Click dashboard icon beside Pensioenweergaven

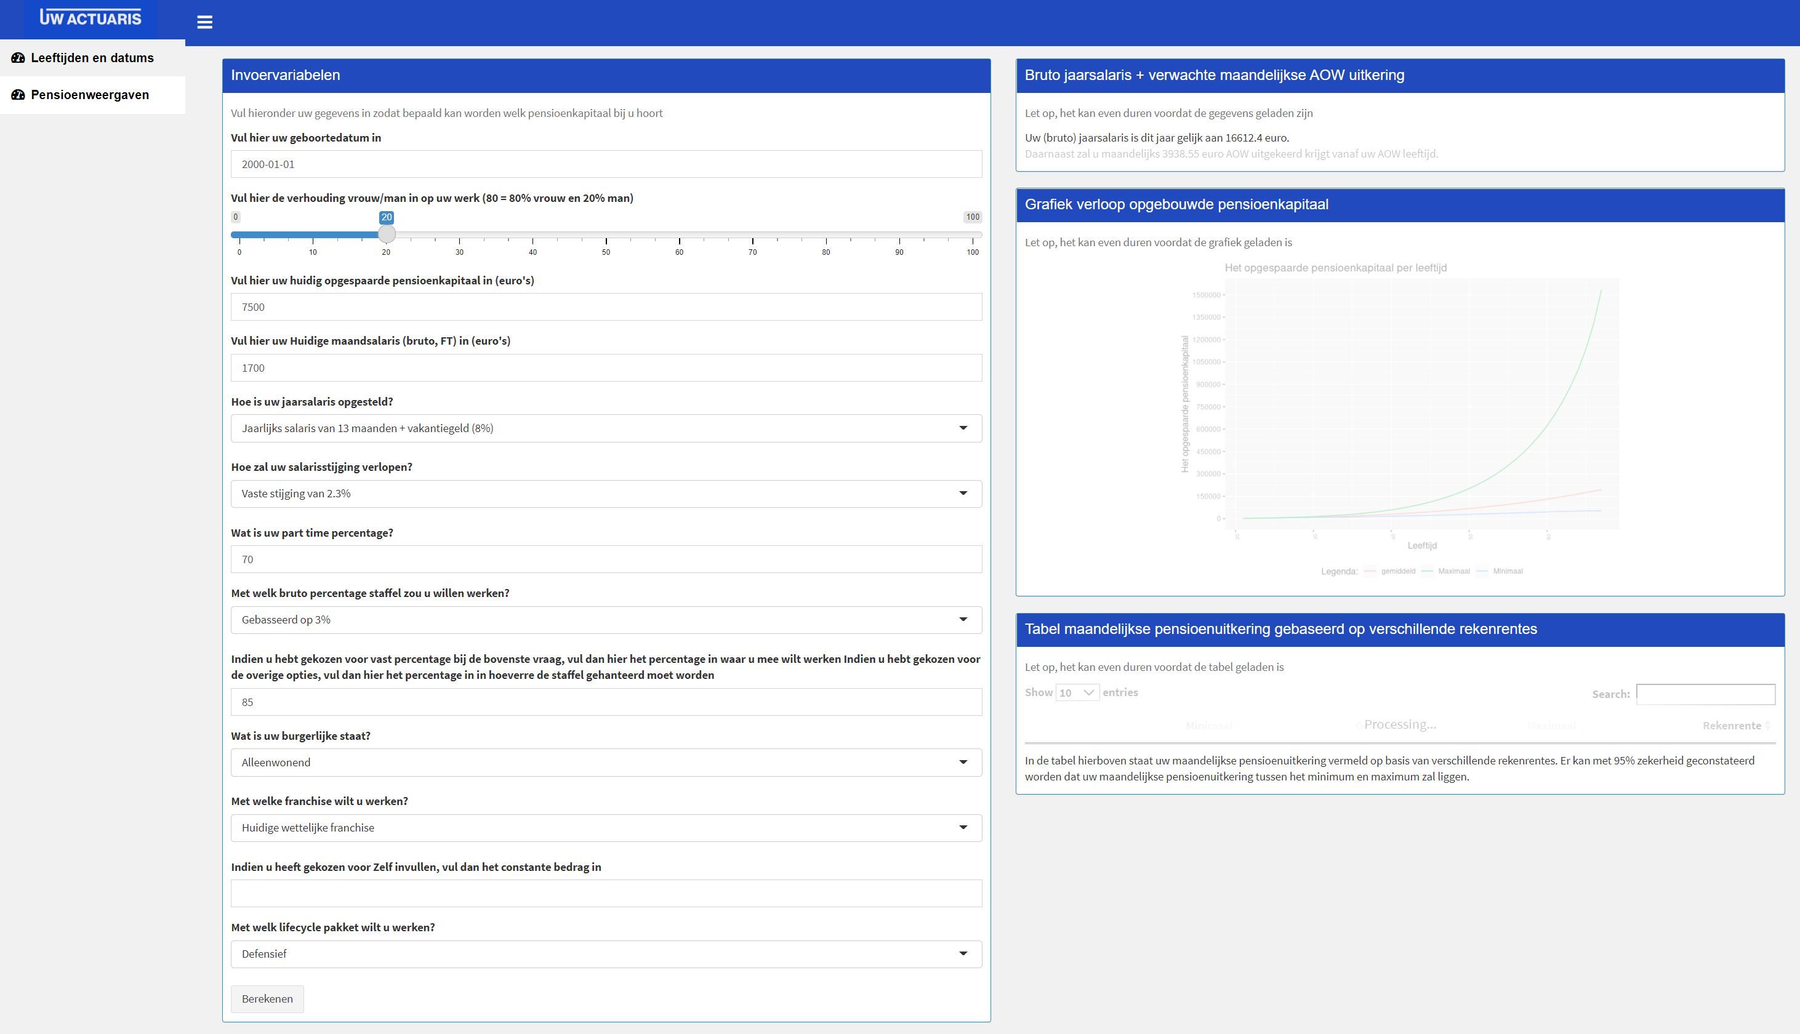click(18, 95)
